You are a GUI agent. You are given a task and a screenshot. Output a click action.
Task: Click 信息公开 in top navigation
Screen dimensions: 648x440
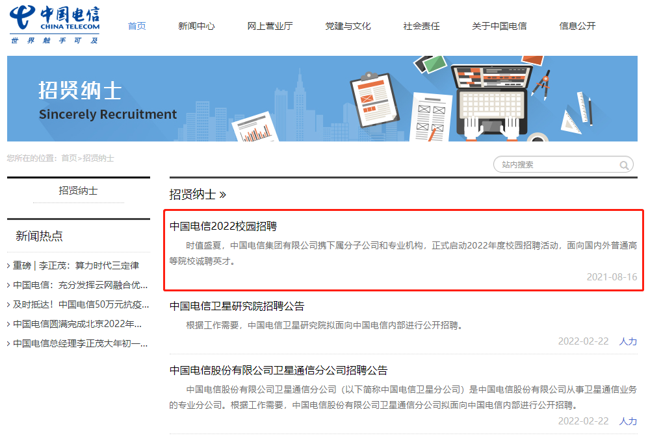tap(577, 26)
